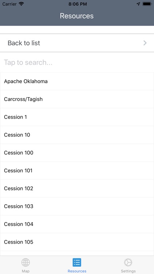Select the Cession 10 row
The width and height of the screenshot is (154, 274).
[77, 135]
